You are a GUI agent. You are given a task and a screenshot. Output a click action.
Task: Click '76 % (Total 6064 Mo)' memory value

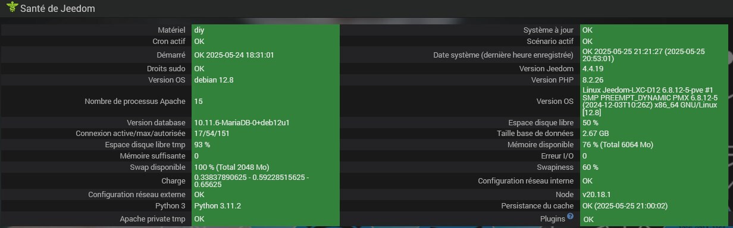[x=618, y=145]
